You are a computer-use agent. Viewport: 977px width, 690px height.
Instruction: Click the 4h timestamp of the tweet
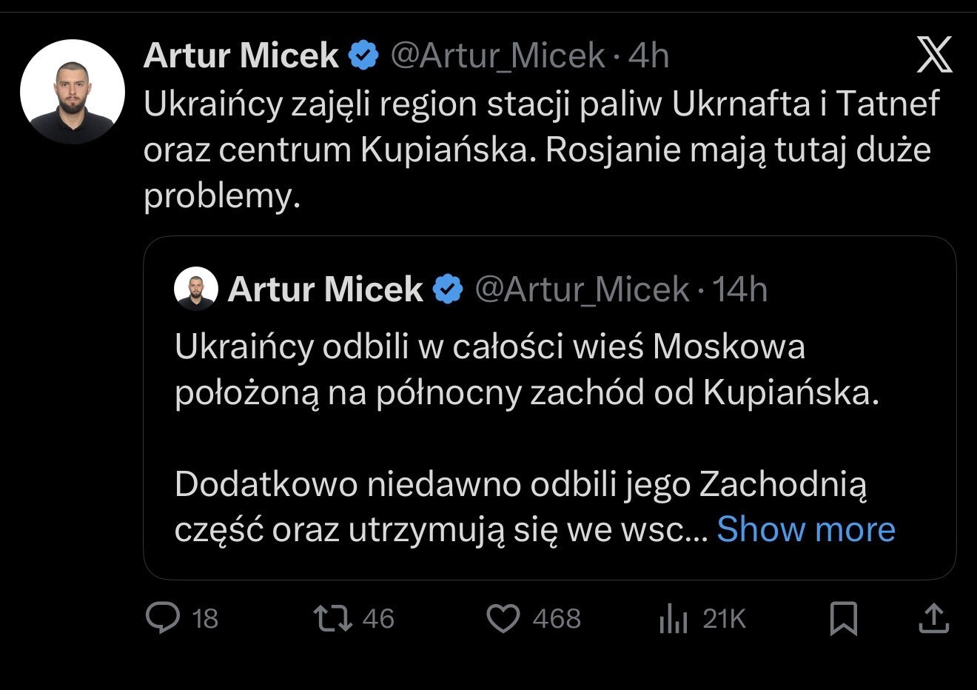[649, 56]
